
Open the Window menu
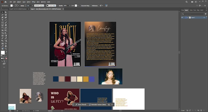[43, 2]
